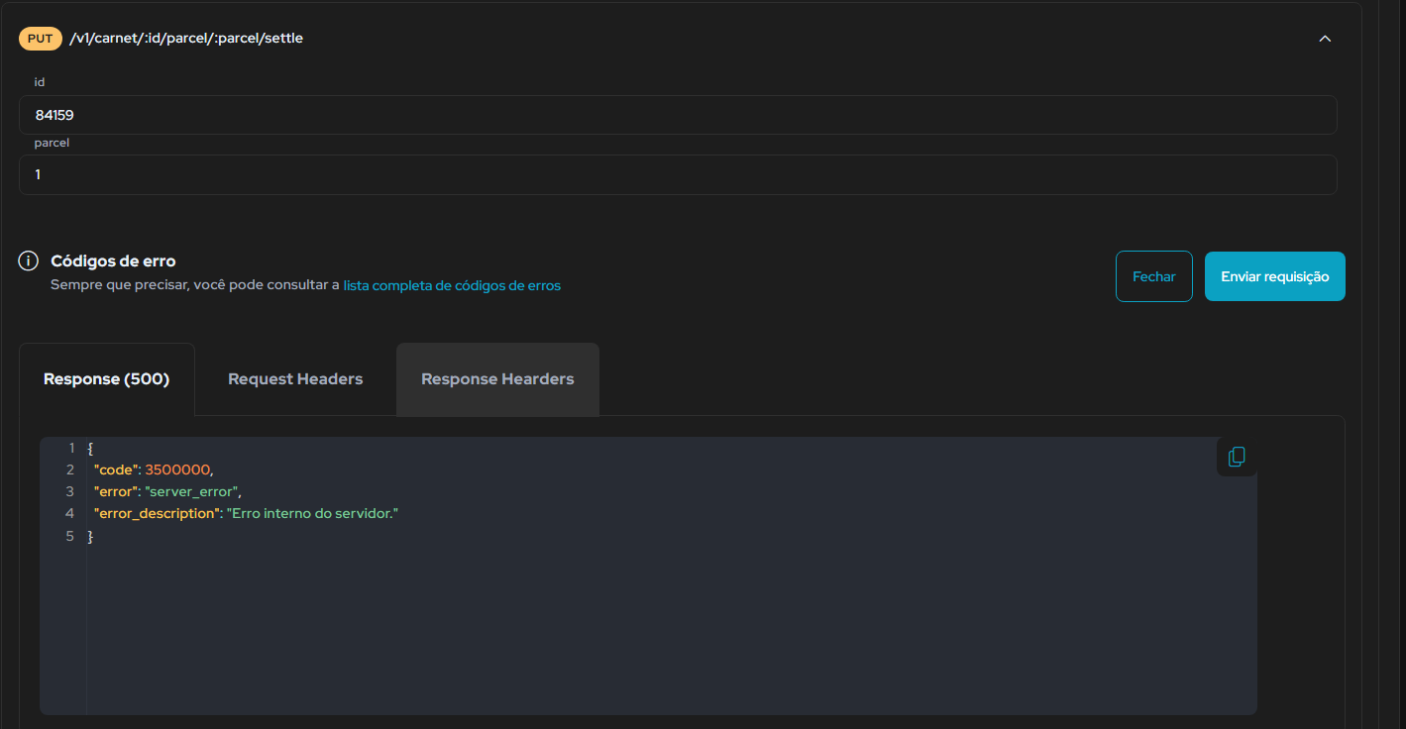This screenshot has height=729, width=1406.
Task: Click the info icon beside Códigos de erro
Action: [29, 261]
